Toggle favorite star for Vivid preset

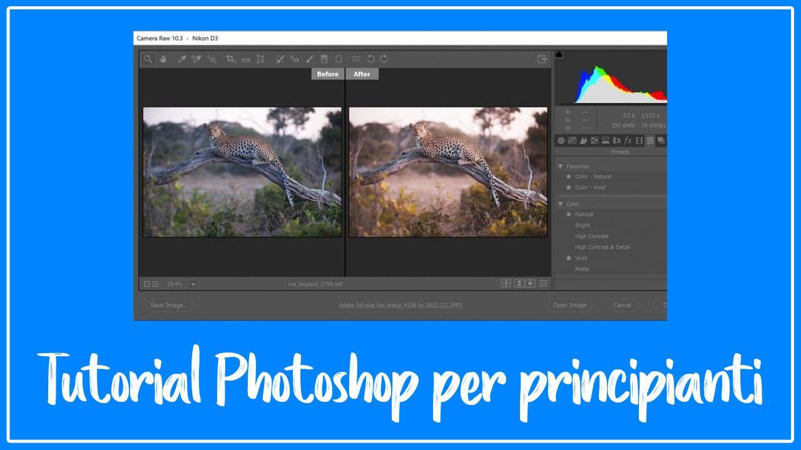[x=568, y=257]
